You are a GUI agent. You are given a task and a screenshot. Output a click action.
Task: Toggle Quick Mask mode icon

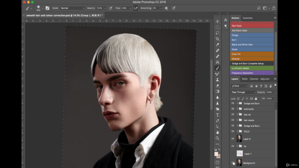[x=217, y=162]
